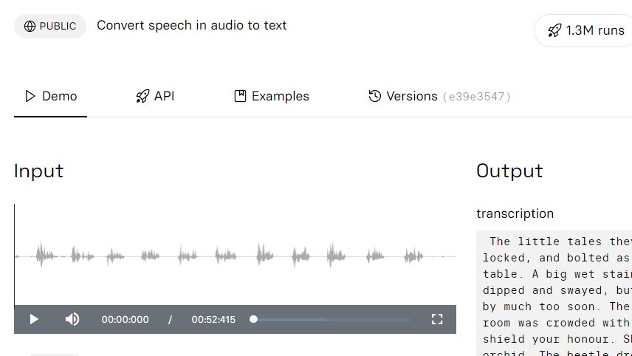Click the total duration 00:52:415
632x356 pixels.
(x=213, y=320)
